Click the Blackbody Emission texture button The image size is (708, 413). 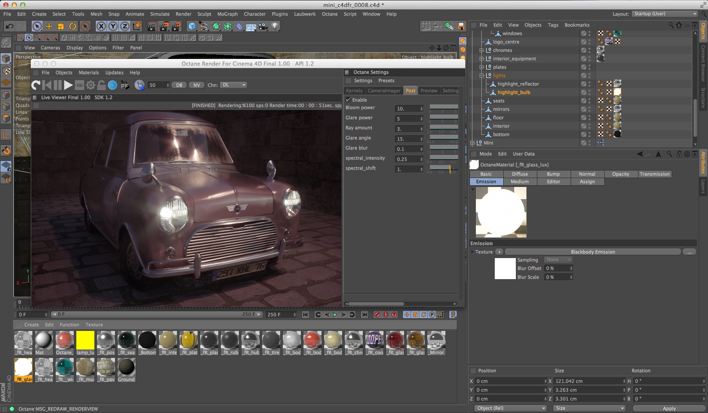pyautogui.click(x=593, y=252)
